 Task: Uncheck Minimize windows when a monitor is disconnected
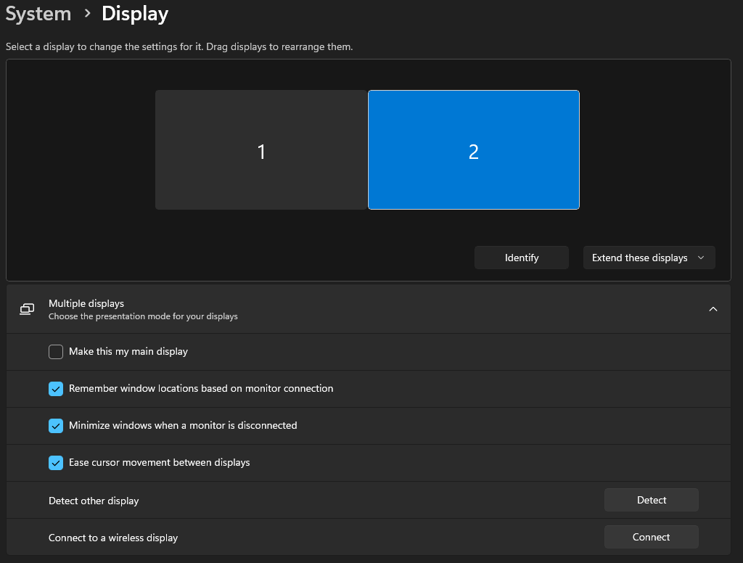click(x=56, y=426)
